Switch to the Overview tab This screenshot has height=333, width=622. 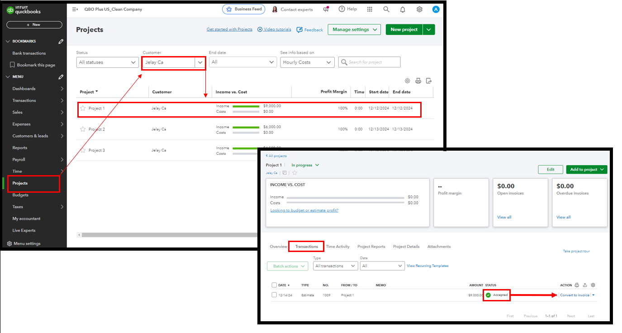click(279, 247)
